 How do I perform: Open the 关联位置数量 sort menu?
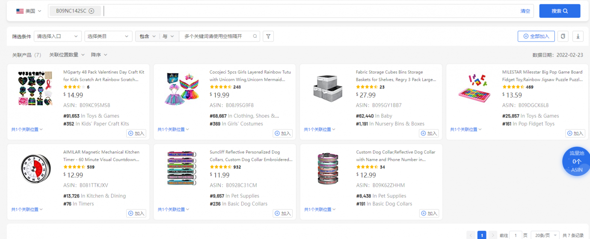[x=66, y=55]
